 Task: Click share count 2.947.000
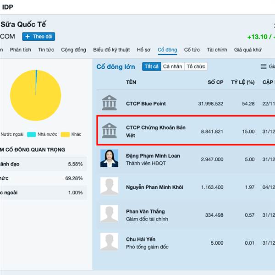212,159
